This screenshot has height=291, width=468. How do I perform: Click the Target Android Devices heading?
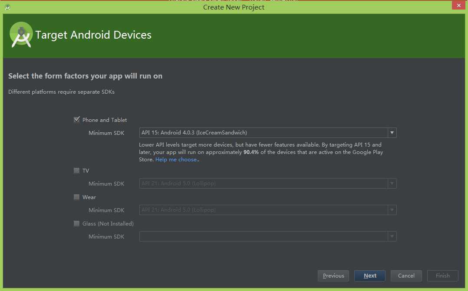click(93, 35)
